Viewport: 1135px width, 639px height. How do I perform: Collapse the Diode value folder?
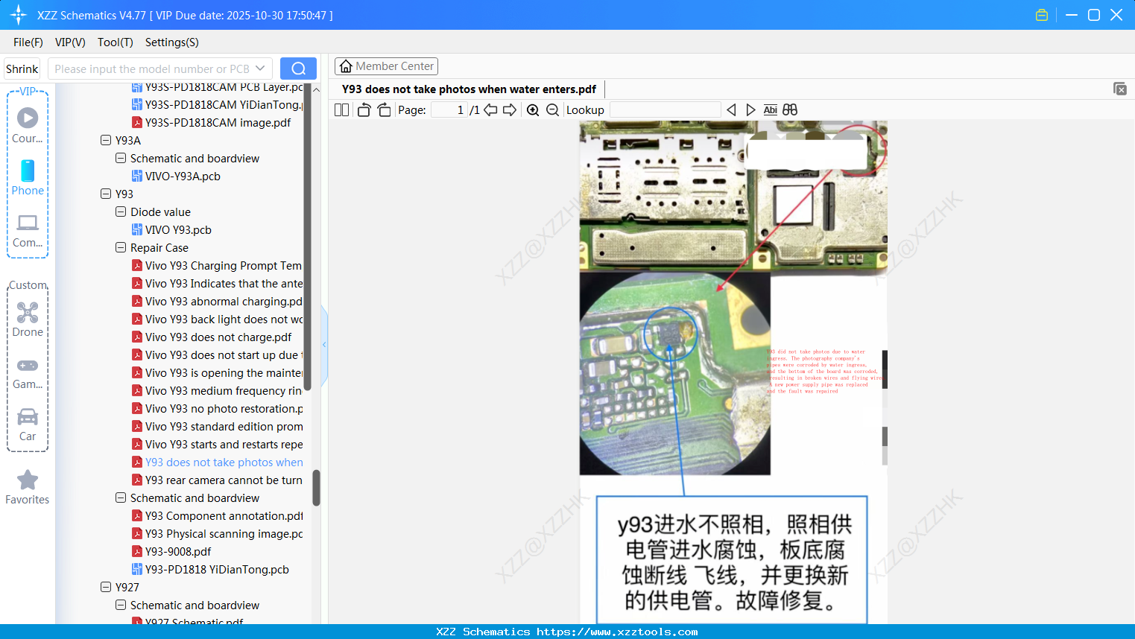(121, 212)
